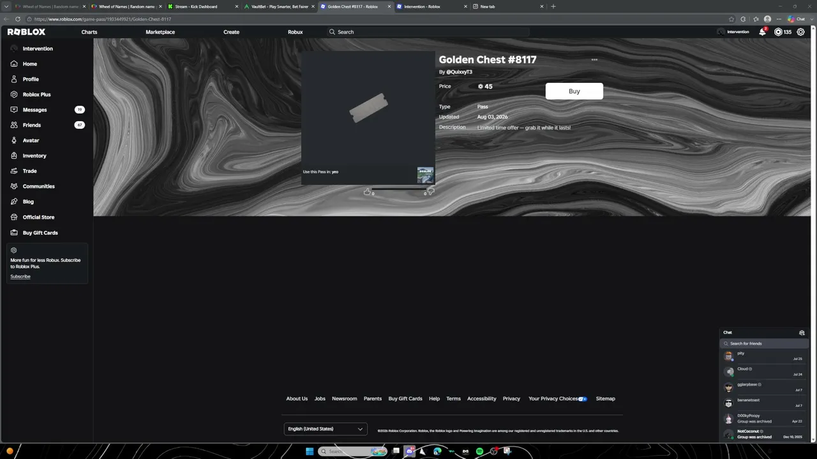817x459 pixels.
Task: Click the Home icon in the sidebar
Action: (14, 64)
